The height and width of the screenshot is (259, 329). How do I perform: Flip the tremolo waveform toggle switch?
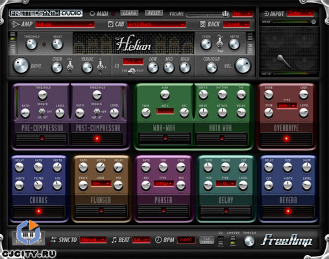coord(220,43)
